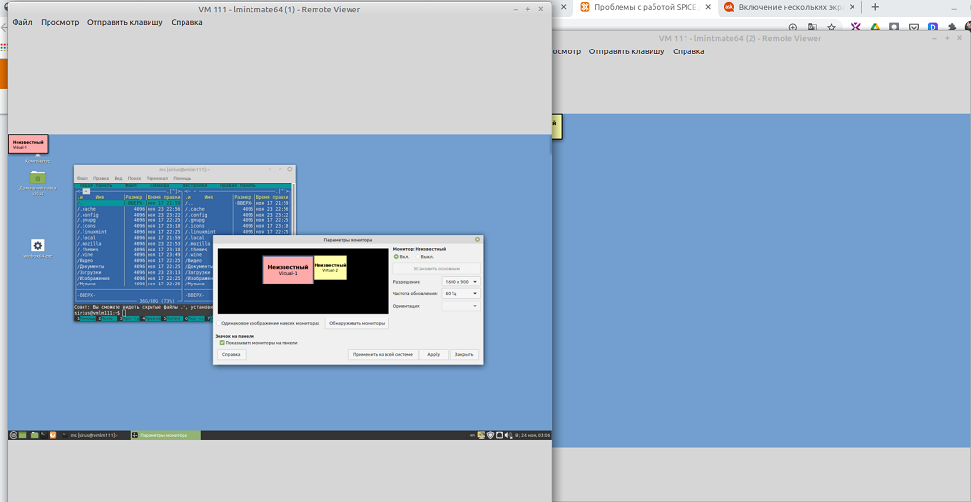Open the panel clock showing 03:06
This screenshot has width=971, height=502.
(x=532, y=435)
